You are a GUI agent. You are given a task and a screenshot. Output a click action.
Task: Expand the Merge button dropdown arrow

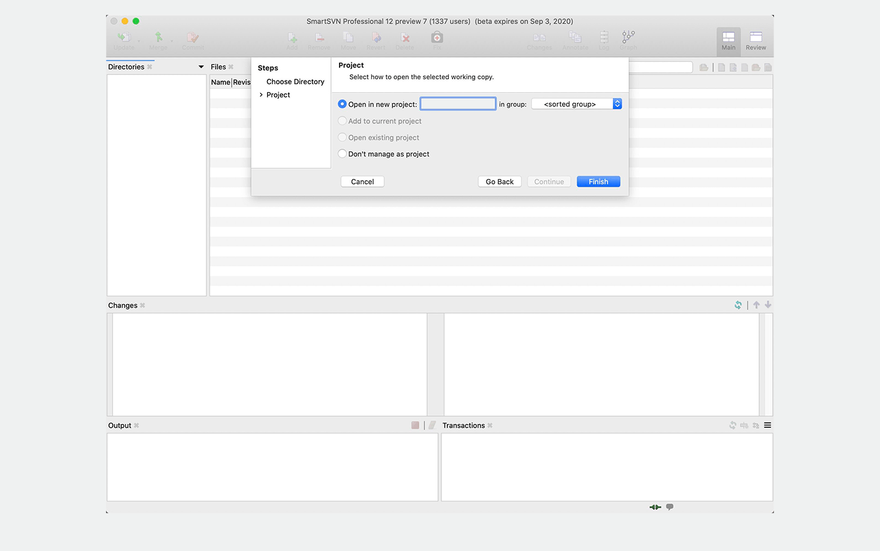[x=172, y=41]
